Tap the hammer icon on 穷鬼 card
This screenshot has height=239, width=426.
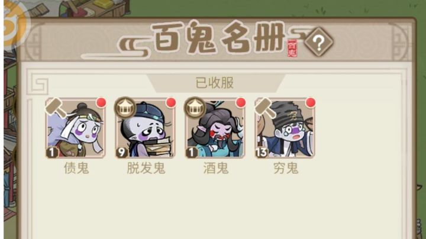tap(265, 108)
